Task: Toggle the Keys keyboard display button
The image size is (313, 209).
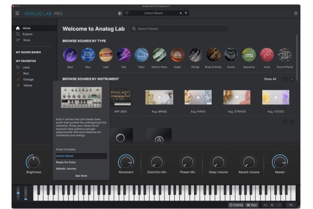Action: tap(251, 205)
